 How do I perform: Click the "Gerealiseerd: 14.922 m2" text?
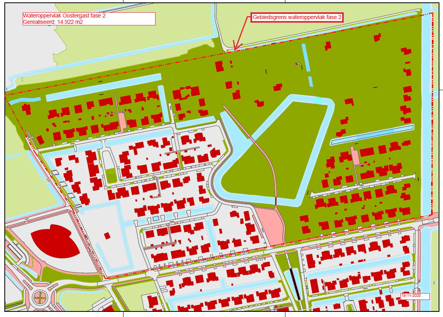[x=53, y=22]
